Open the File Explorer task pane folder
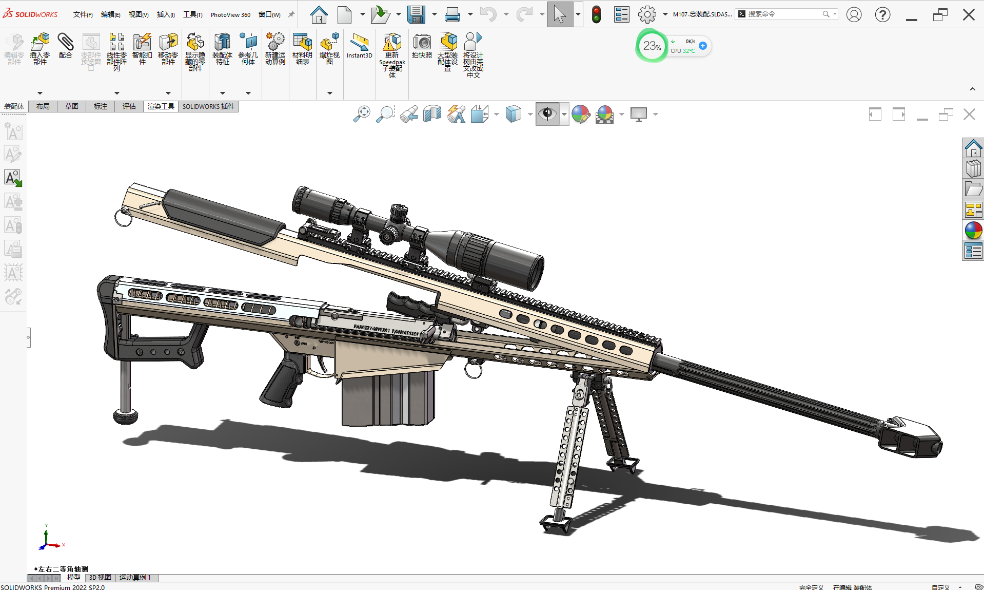This screenshot has width=984, height=590. pyautogui.click(x=973, y=189)
